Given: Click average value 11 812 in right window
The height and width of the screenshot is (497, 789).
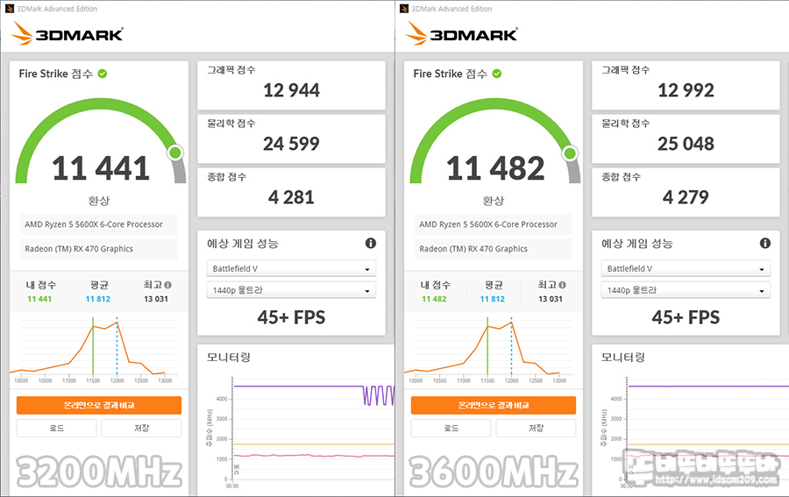Looking at the screenshot, I should [493, 299].
